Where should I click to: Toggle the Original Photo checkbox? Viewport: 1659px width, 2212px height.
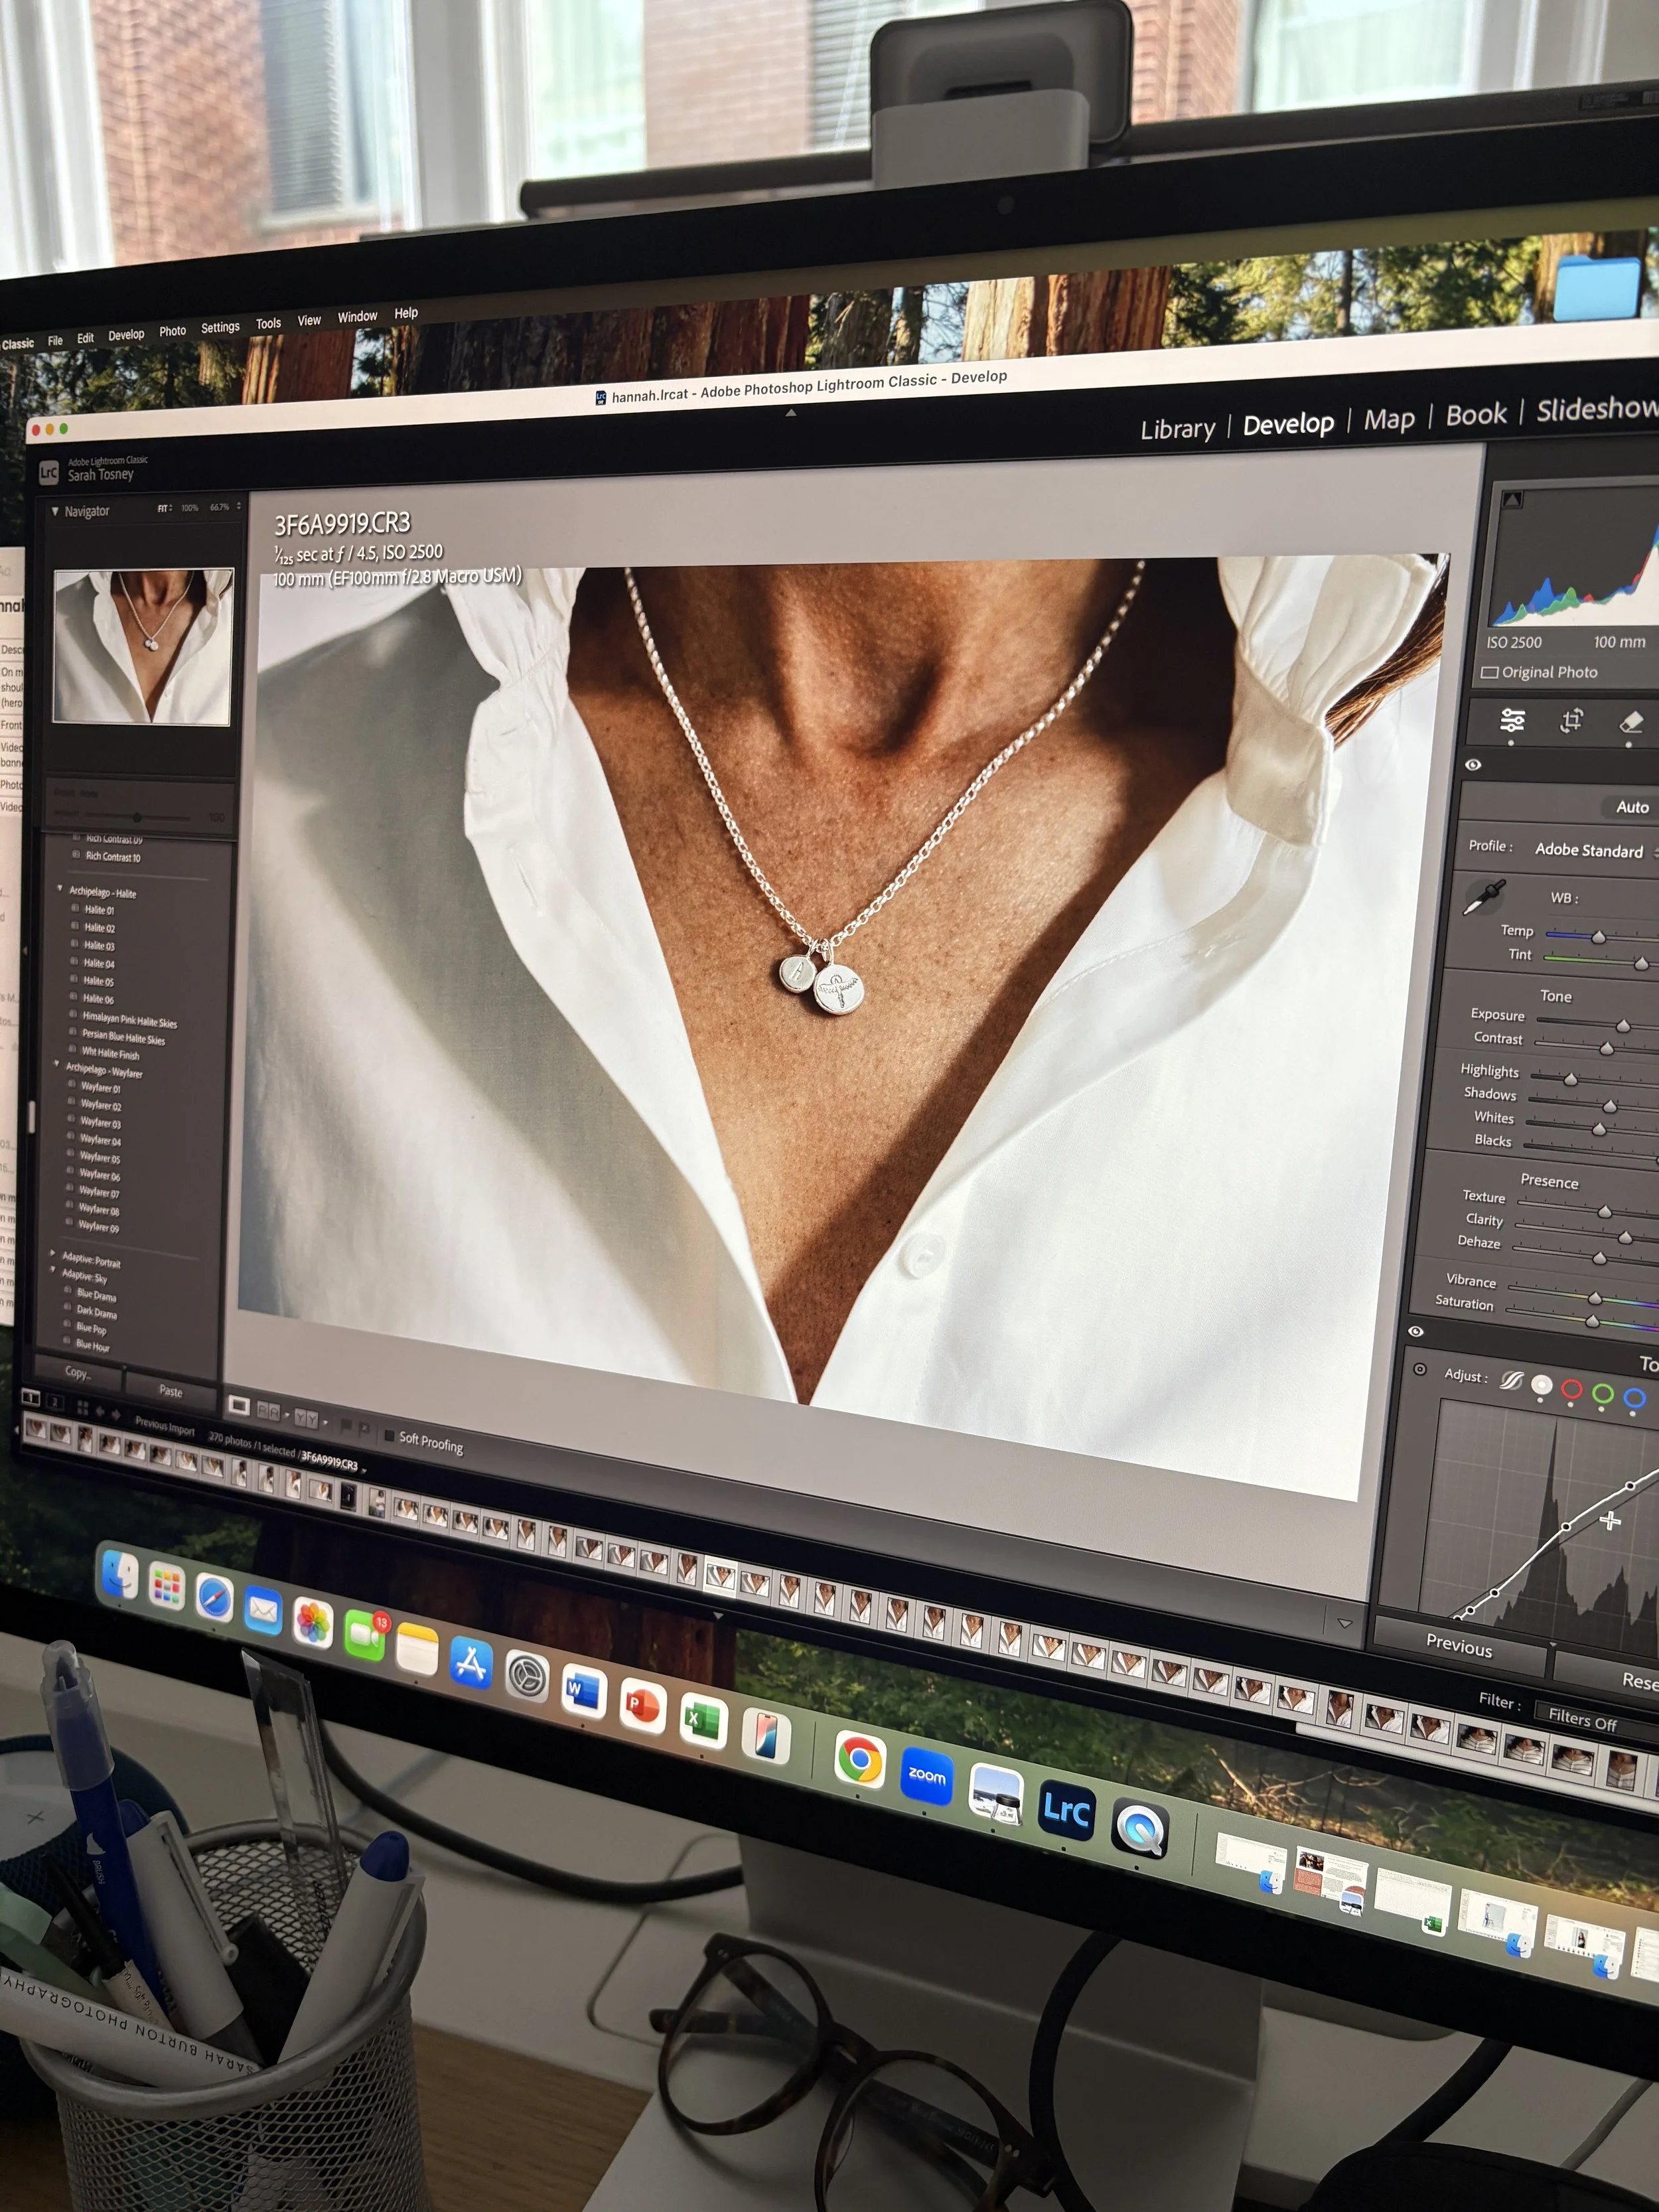click(x=1490, y=672)
